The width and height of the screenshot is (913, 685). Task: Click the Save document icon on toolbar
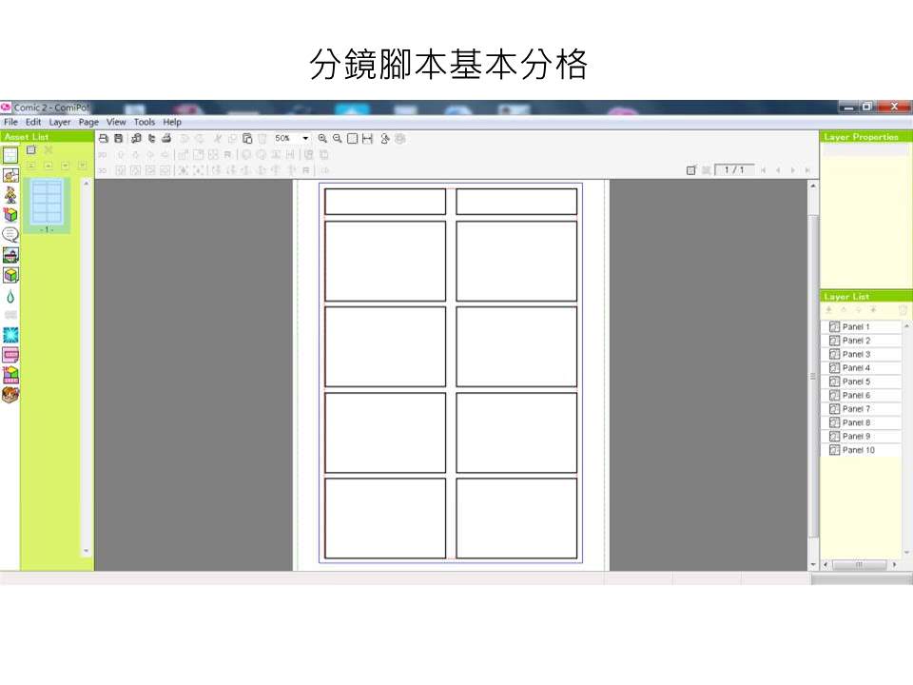(x=118, y=138)
